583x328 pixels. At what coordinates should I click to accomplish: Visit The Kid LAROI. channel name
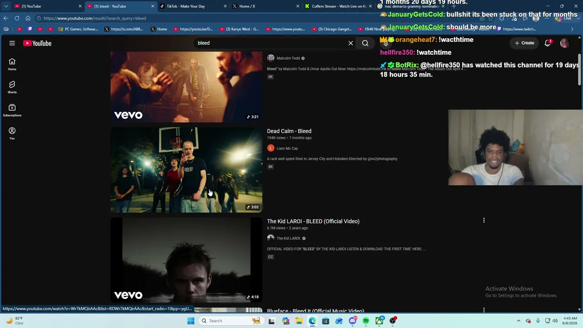(288, 238)
